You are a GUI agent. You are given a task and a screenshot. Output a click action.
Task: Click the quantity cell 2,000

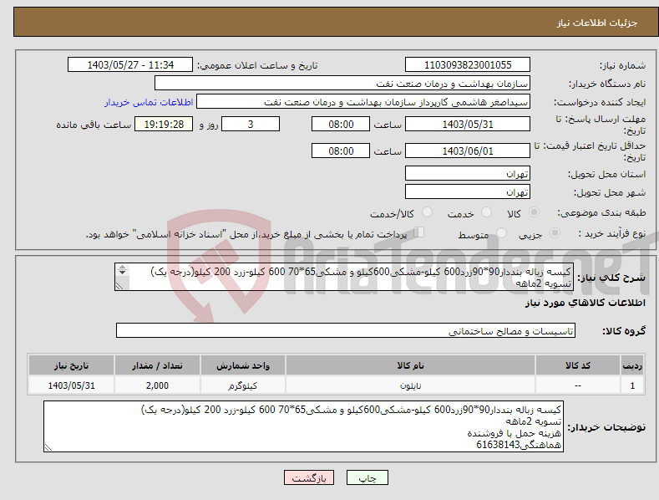click(157, 385)
